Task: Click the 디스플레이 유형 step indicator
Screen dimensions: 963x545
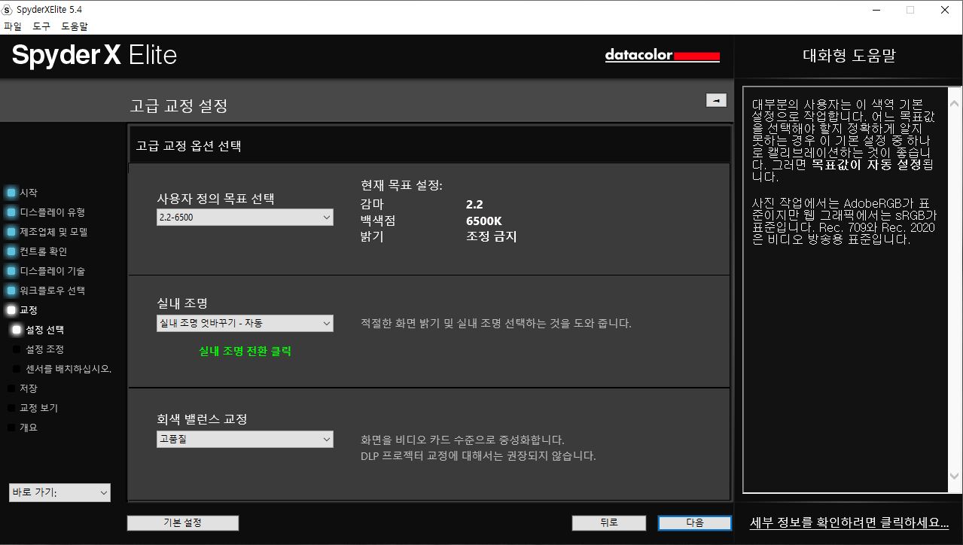Action: (11, 212)
